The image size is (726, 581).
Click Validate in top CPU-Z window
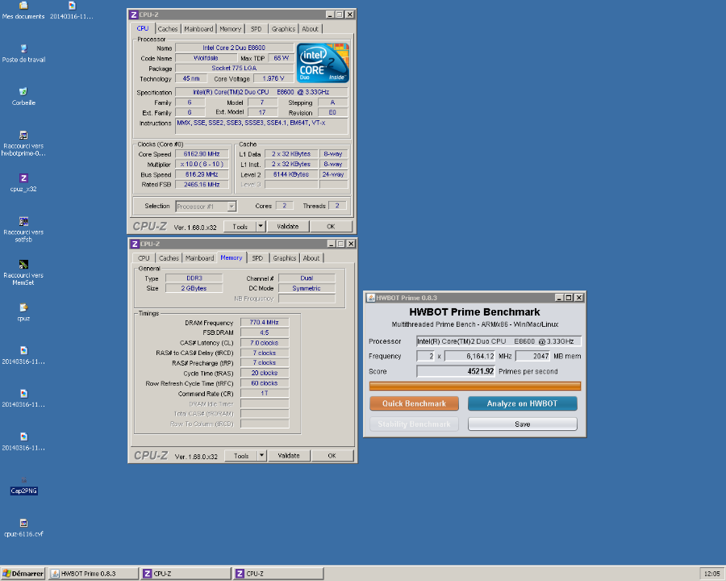pyautogui.click(x=287, y=227)
